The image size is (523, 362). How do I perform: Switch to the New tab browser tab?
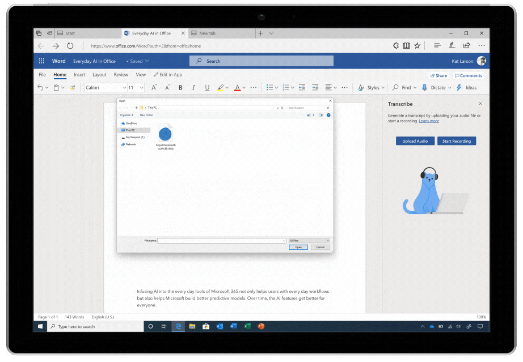tap(222, 33)
